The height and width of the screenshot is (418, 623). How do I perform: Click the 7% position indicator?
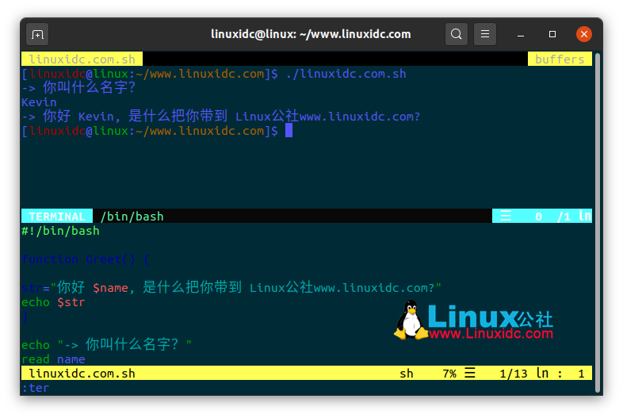[x=449, y=374]
